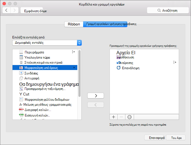Screen dimensions: 191x145
Task: Click the undo arrow icon
Action: click(x=119, y=63)
